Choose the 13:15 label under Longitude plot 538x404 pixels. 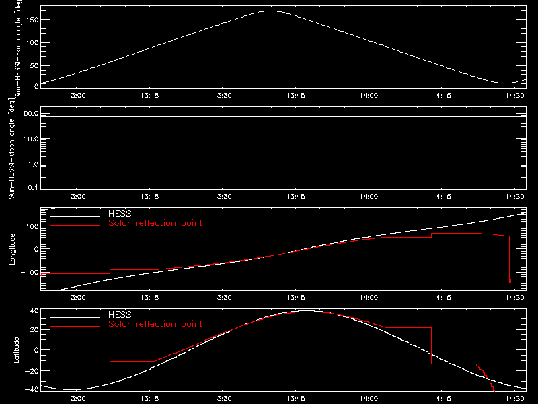pyautogui.click(x=149, y=298)
